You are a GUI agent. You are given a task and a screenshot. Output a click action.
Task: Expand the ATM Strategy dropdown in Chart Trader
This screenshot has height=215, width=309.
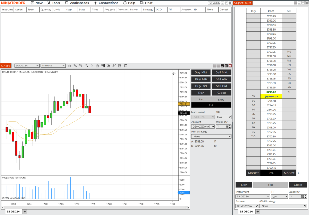211,136
